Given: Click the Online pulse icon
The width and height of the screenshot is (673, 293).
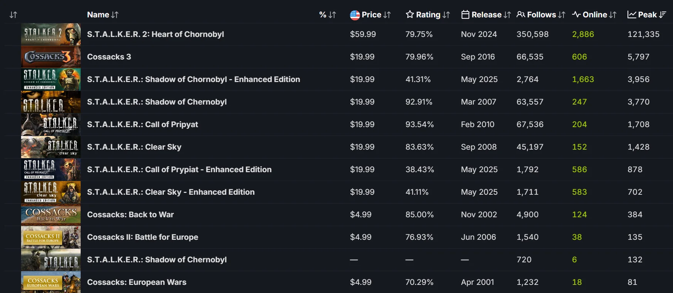Looking at the screenshot, I should (576, 15).
